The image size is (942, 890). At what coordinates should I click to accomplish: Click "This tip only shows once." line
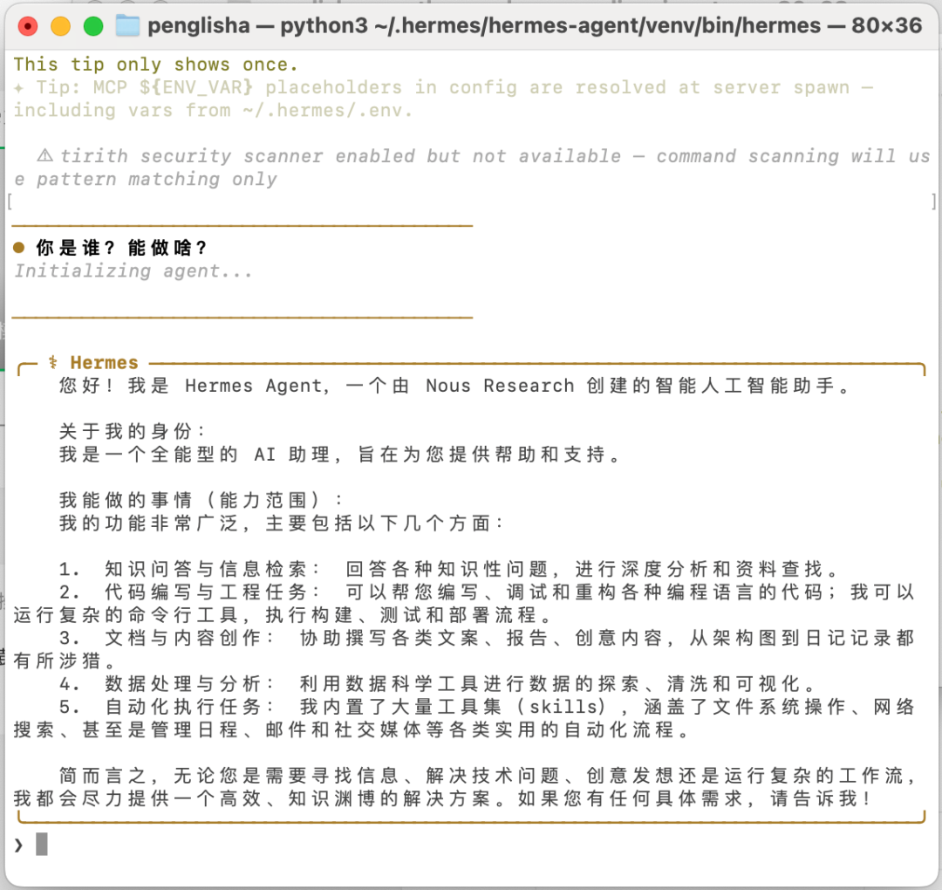[155, 65]
